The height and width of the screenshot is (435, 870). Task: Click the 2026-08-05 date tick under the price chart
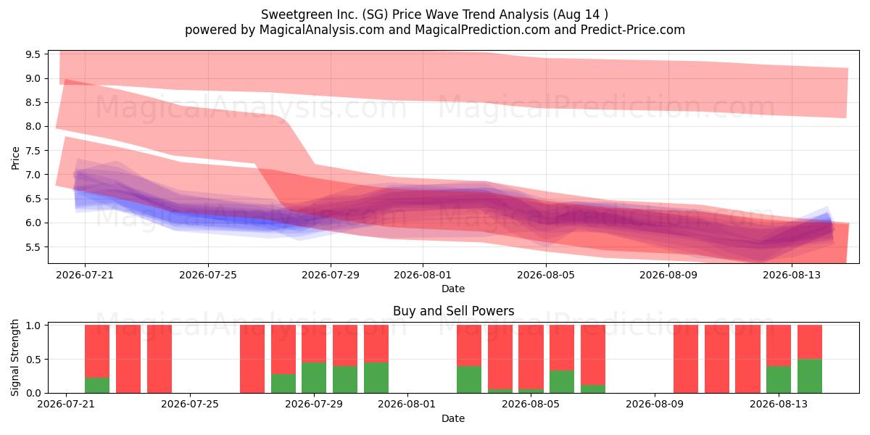(x=546, y=275)
